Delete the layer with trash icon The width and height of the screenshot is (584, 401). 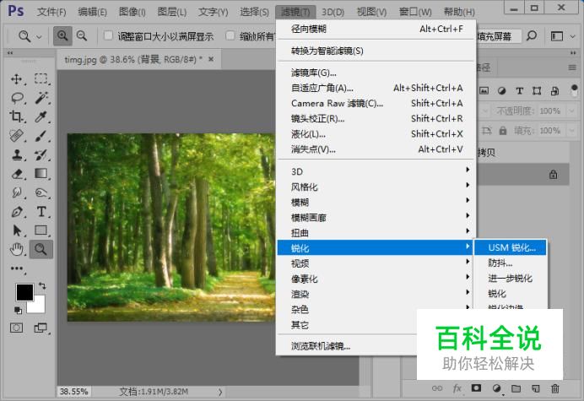point(555,388)
